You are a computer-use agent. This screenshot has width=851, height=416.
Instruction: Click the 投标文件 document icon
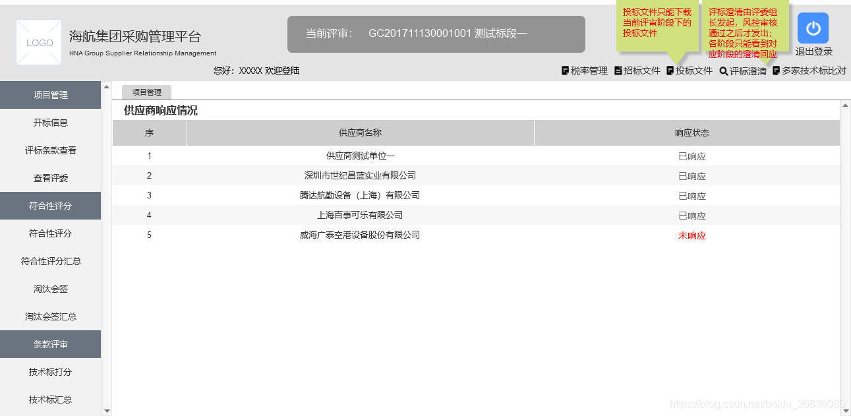tap(670, 71)
